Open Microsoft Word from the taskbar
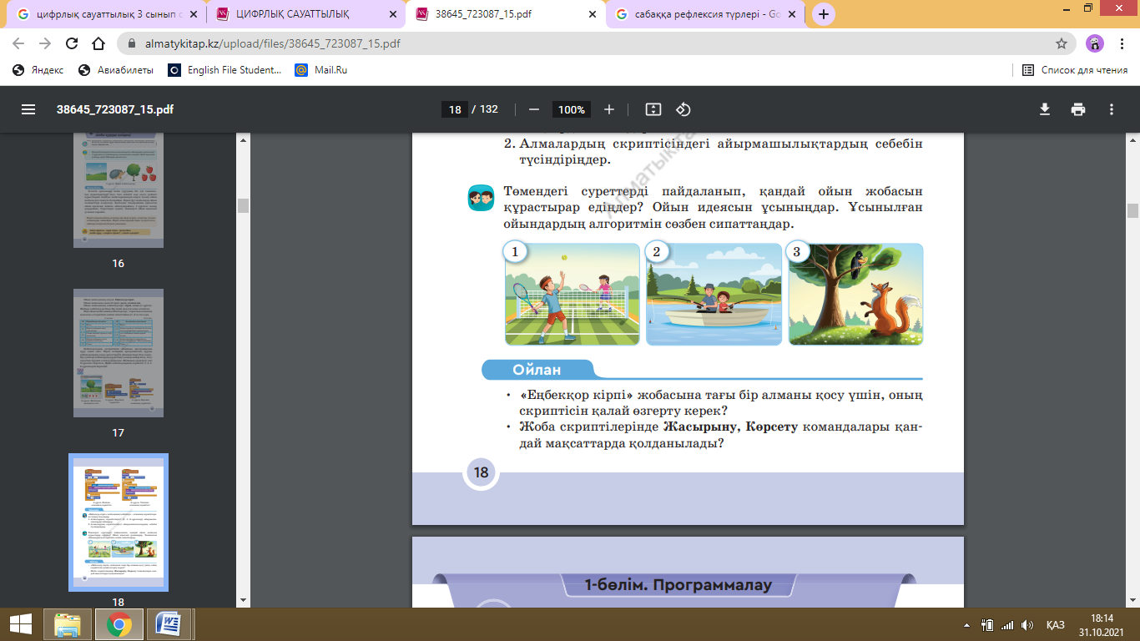This screenshot has height=641, width=1140. 169,623
